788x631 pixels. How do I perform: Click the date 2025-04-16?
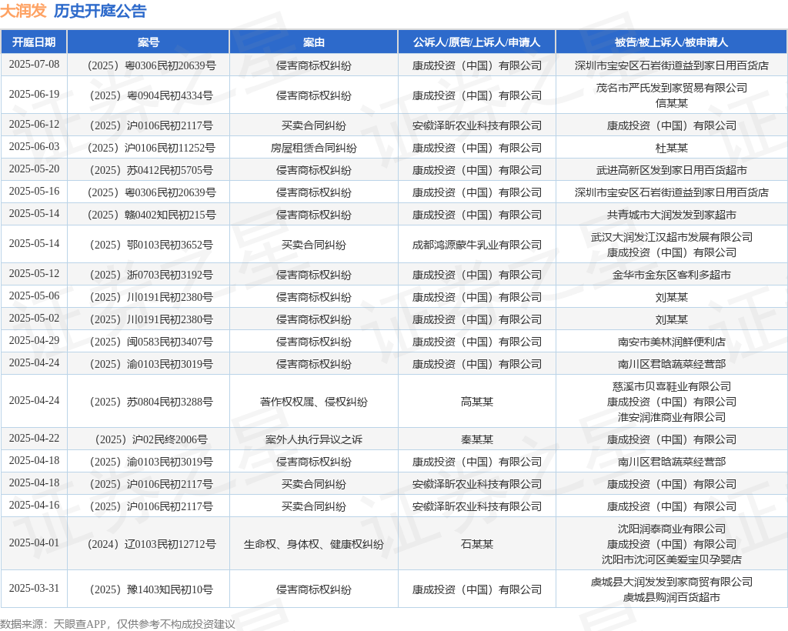[x=34, y=506]
